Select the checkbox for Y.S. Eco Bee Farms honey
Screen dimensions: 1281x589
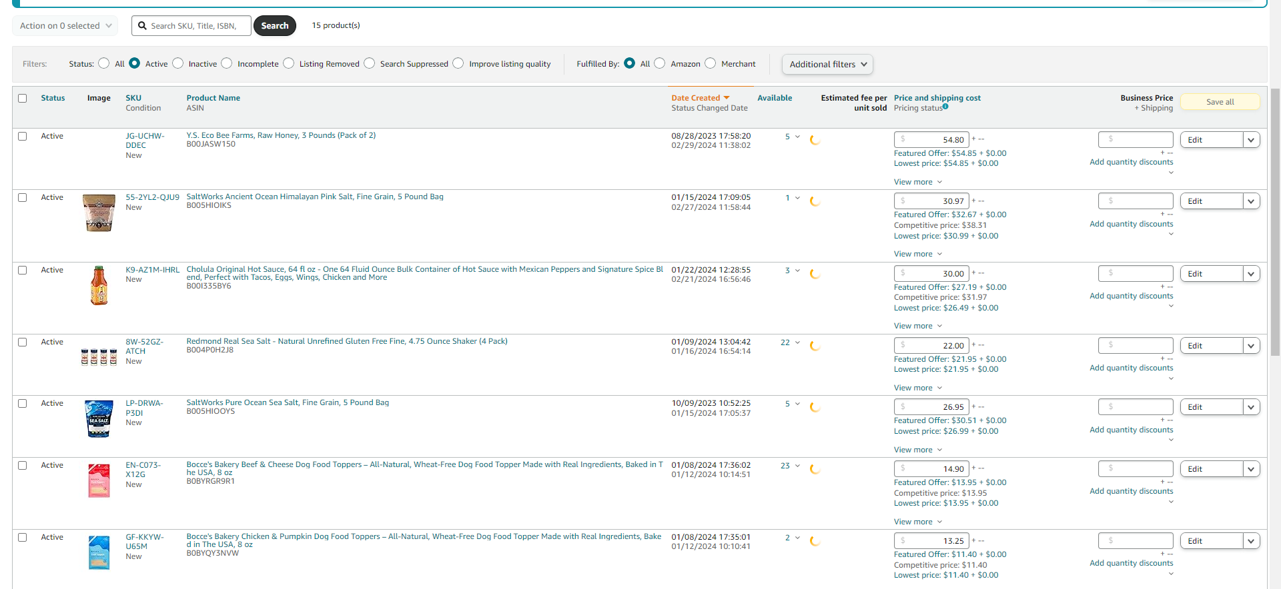coord(23,137)
